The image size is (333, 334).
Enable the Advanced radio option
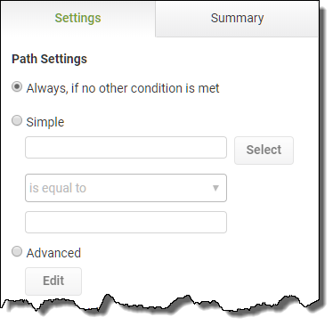(x=17, y=251)
